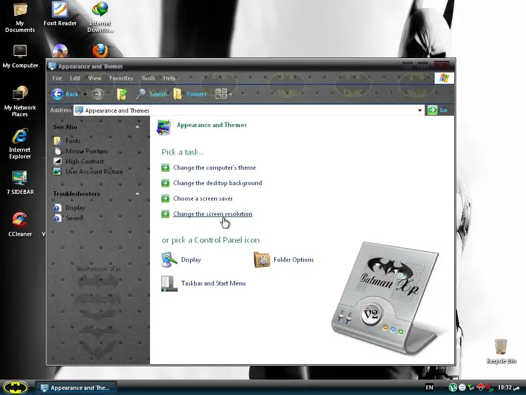This screenshot has height=395, width=526.
Task: Select Appearance and Themes taskbar button
Action: [76, 388]
